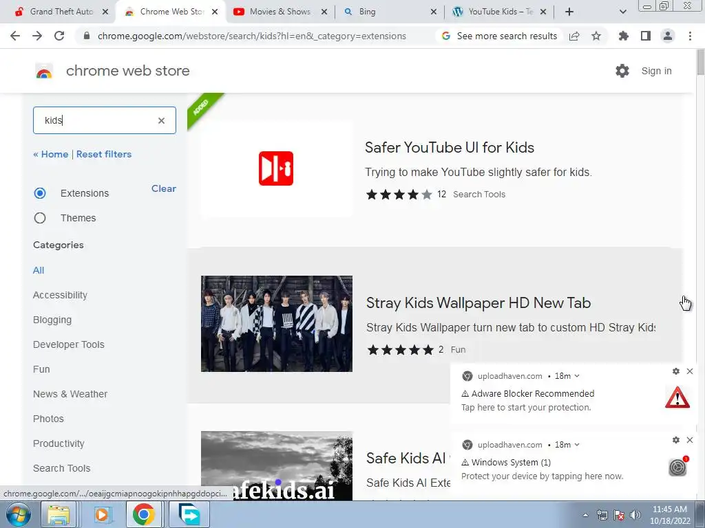Filter by Blogging category
Viewport: 705px width, 528px height.
[52, 320]
